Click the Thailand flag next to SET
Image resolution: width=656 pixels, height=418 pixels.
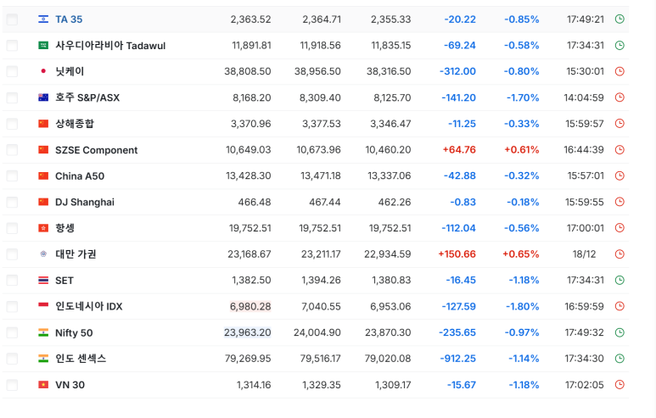43,280
